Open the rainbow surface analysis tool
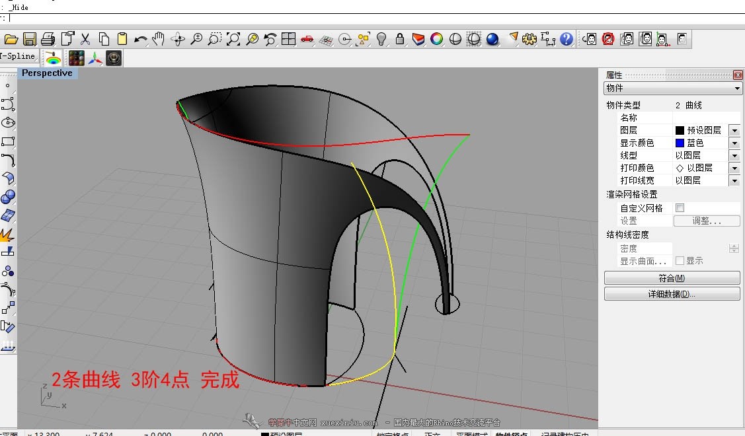The height and width of the screenshot is (436, 745). click(53, 58)
